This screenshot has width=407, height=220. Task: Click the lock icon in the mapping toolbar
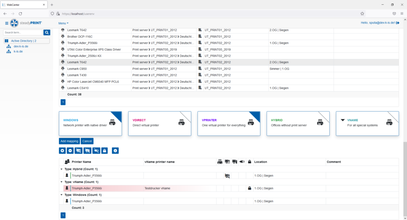105,151
